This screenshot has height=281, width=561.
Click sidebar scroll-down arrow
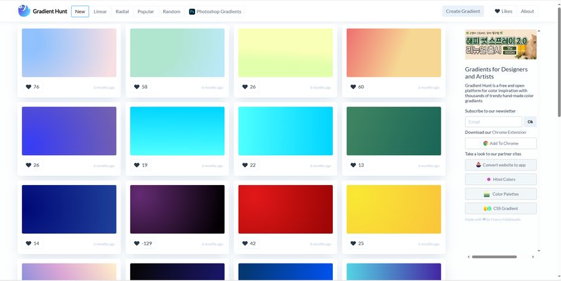tap(539, 251)
